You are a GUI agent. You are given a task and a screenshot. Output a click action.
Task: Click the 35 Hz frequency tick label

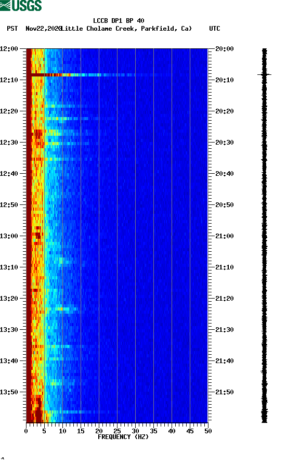153,431
